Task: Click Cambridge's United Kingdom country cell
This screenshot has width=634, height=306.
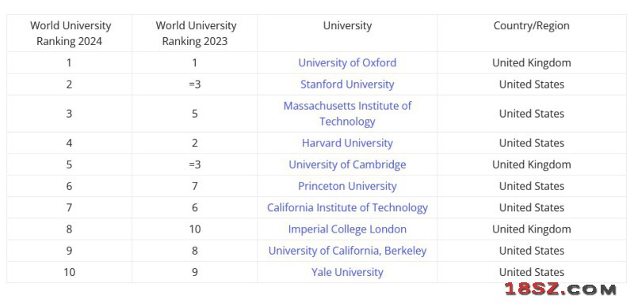Action: point(531,164)
